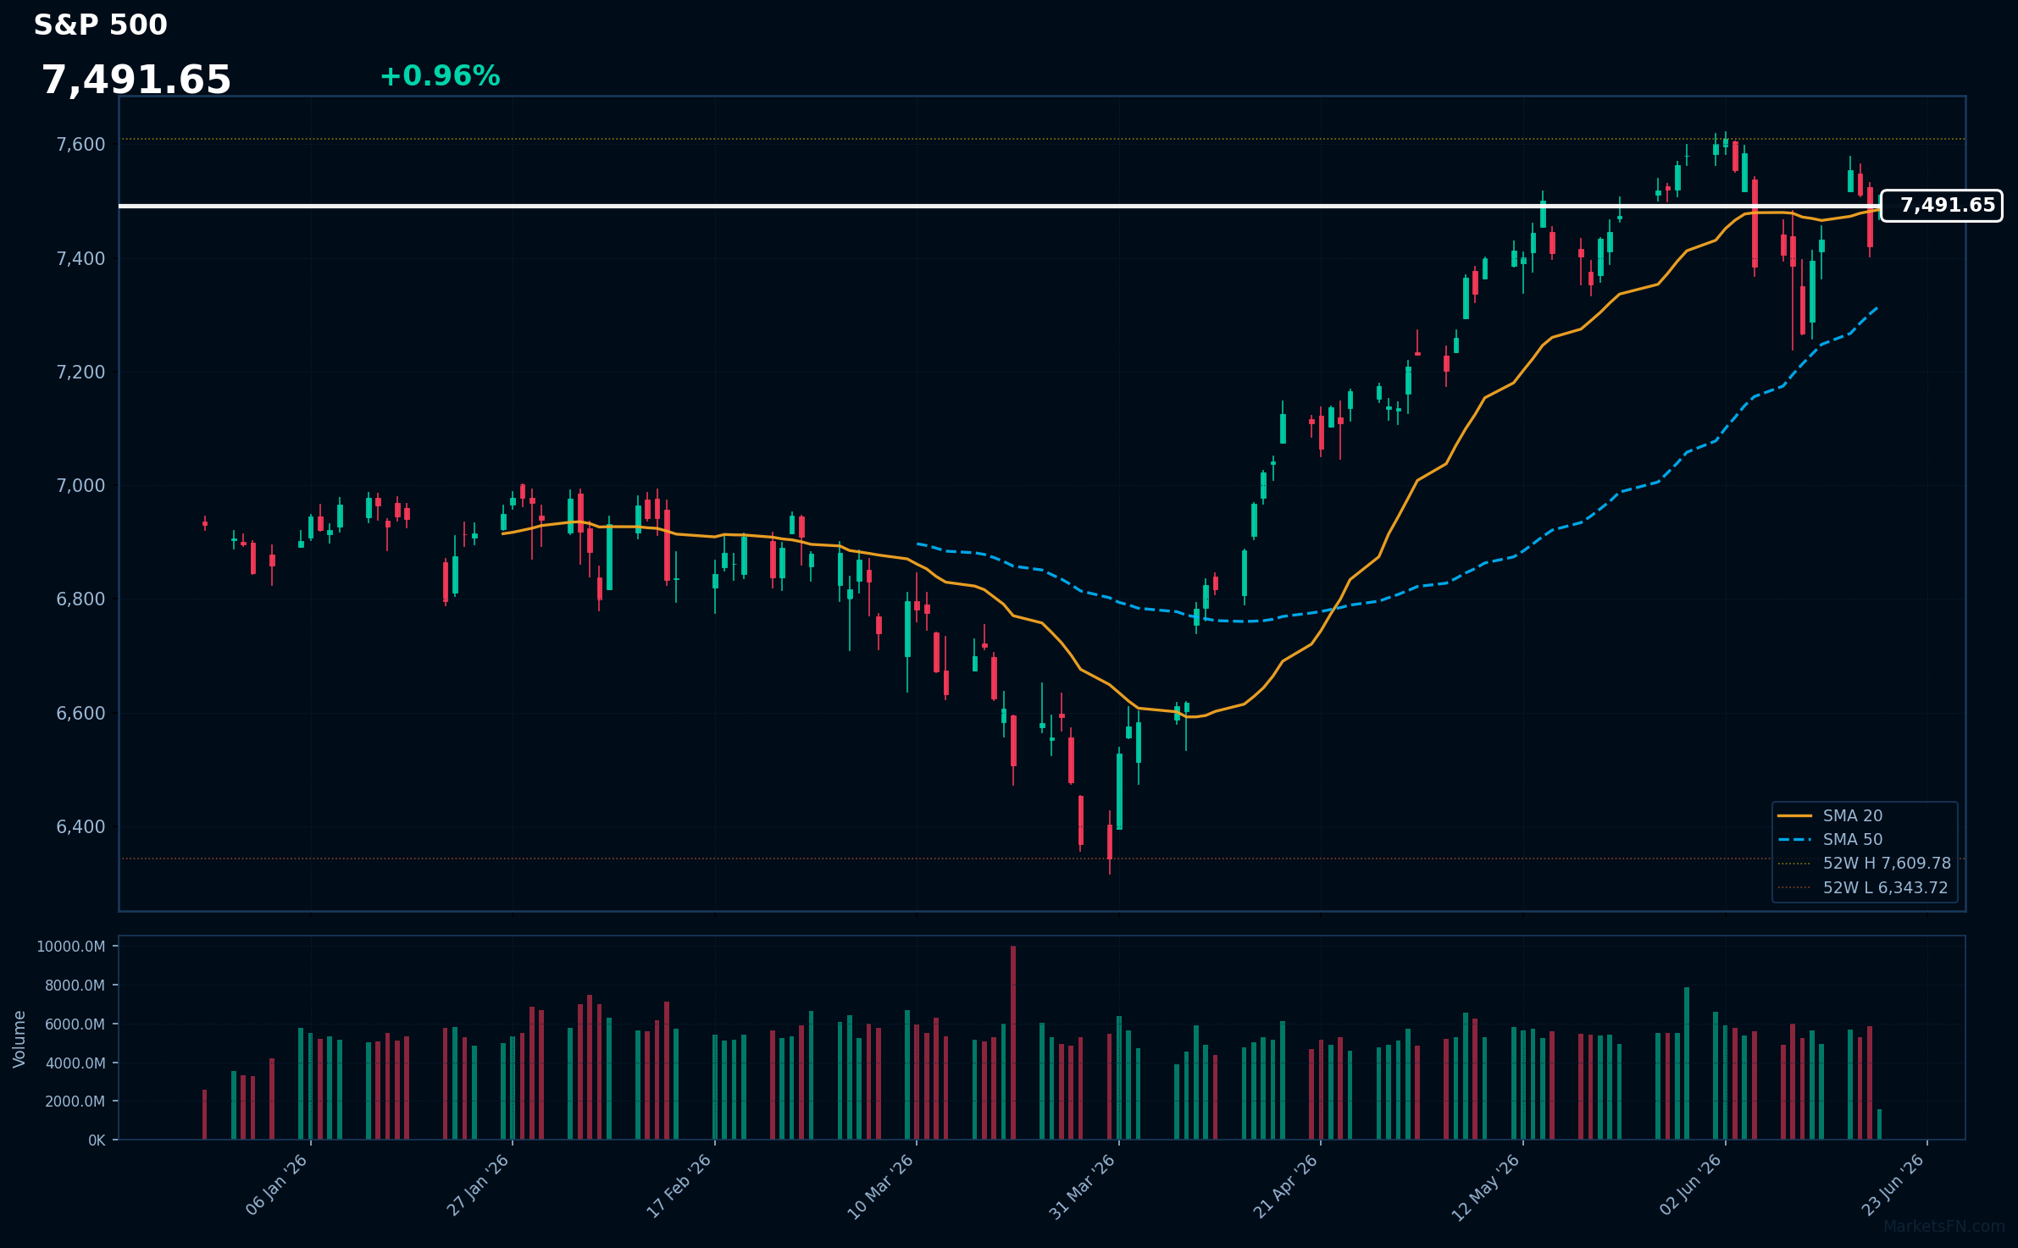Click the 6,600 price axis label
This screenshot has height=1248, width=2018.
coord(80,714)
